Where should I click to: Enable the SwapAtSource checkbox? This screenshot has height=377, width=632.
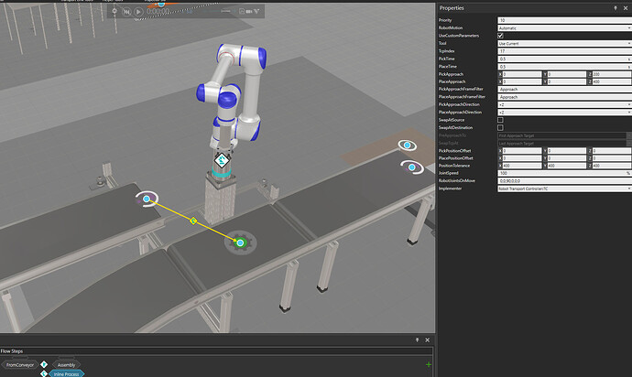(500, 120)
